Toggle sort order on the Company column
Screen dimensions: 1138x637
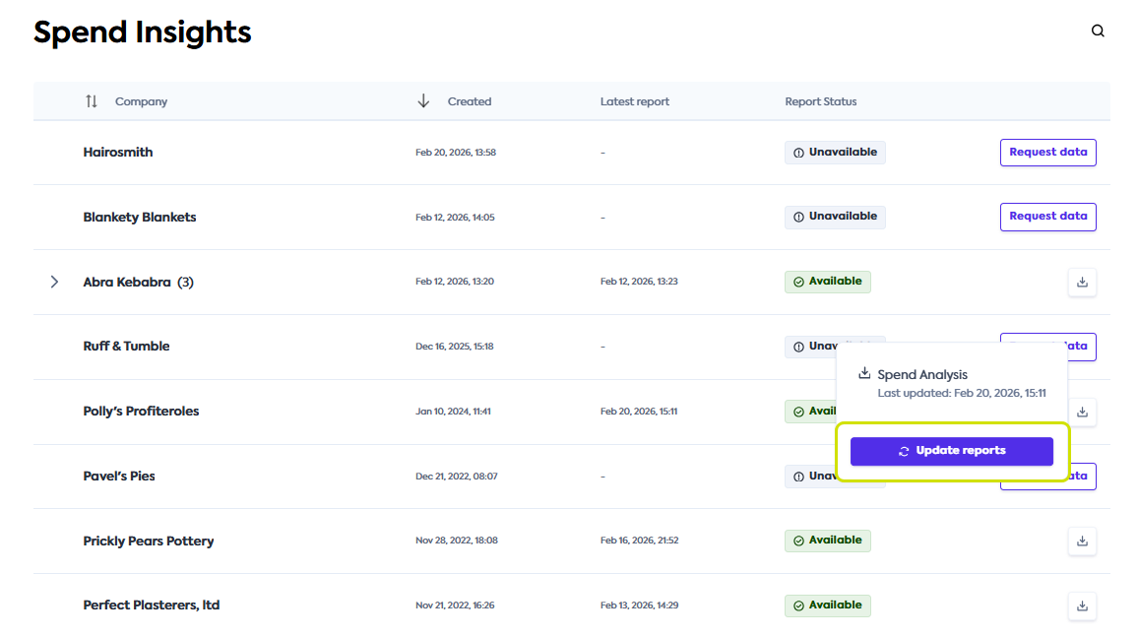coord(91,100)
